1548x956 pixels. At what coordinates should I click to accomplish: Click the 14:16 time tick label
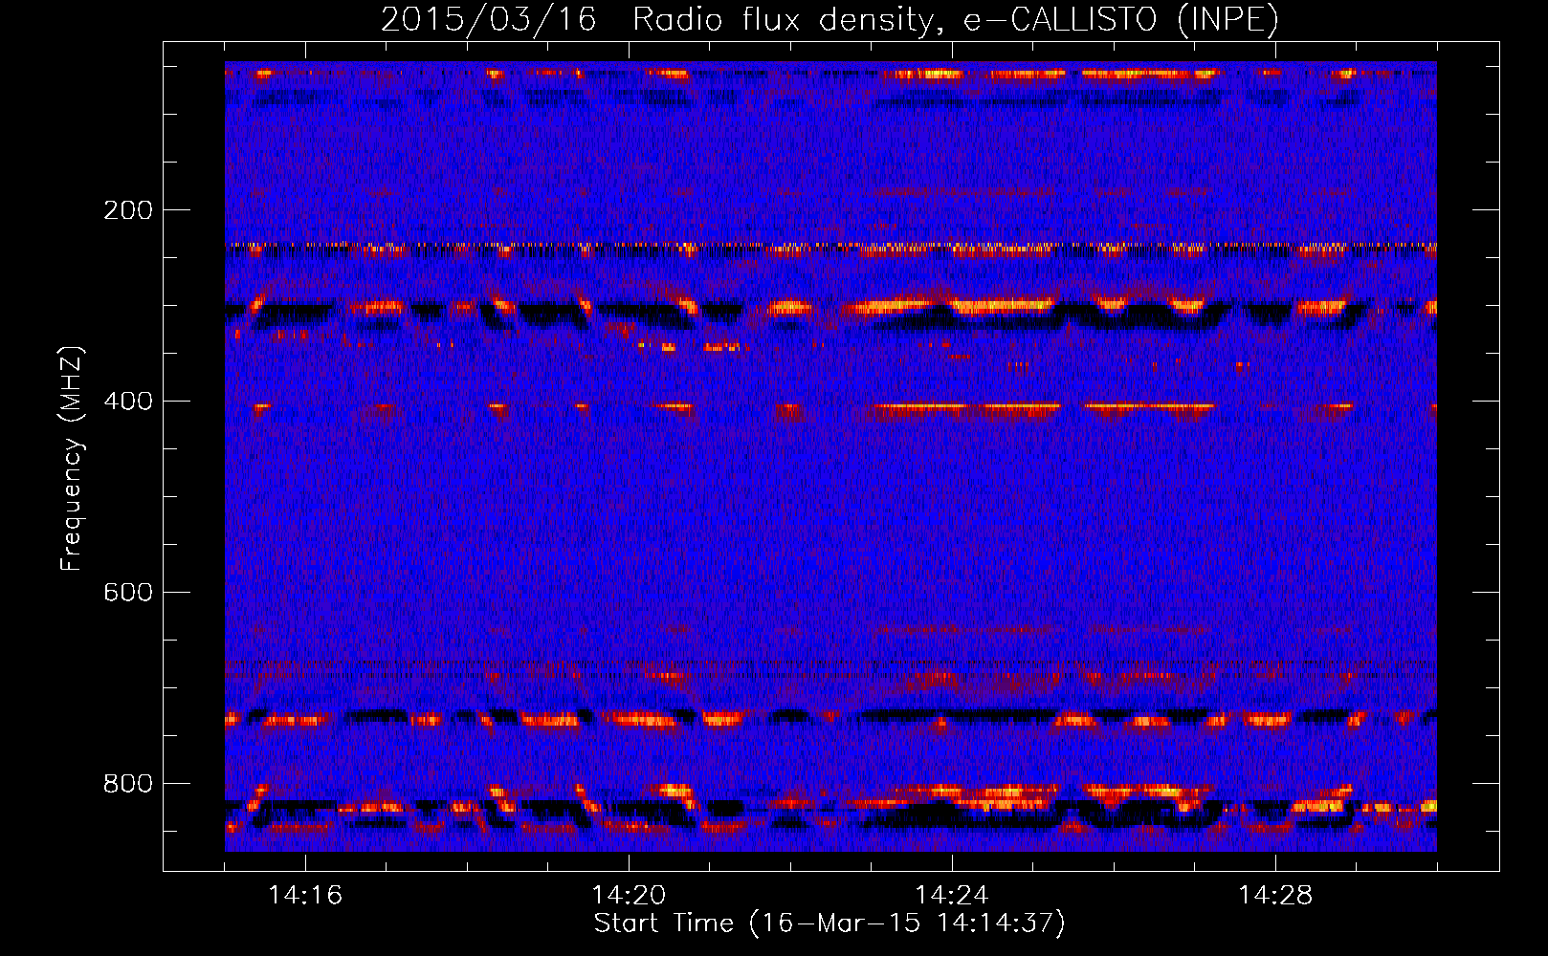click(x=305, y=896)
